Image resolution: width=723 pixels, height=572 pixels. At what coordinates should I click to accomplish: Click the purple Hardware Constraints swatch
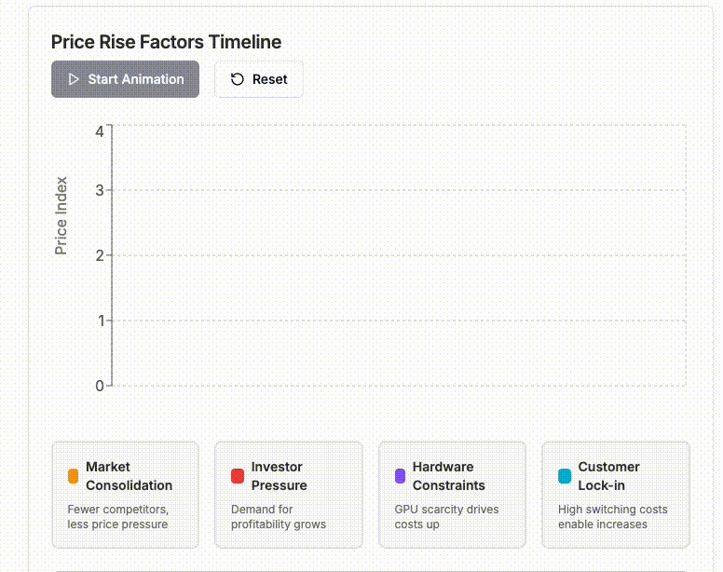pos(401,476)
